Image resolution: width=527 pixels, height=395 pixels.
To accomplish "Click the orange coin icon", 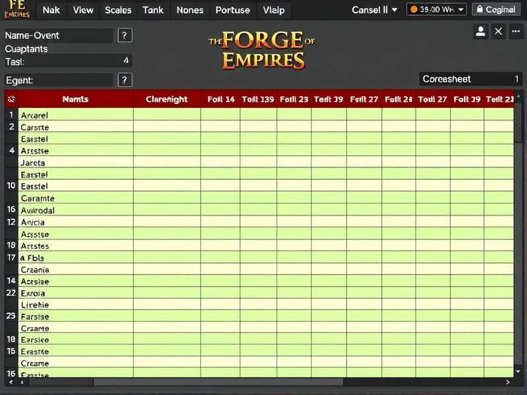I will click(414, 9).
